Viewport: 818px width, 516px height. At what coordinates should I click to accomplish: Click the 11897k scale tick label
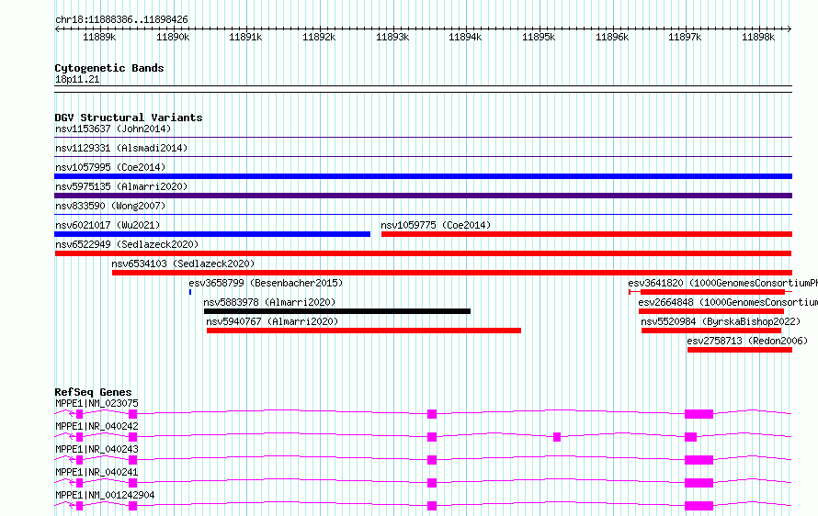[685, 37]
